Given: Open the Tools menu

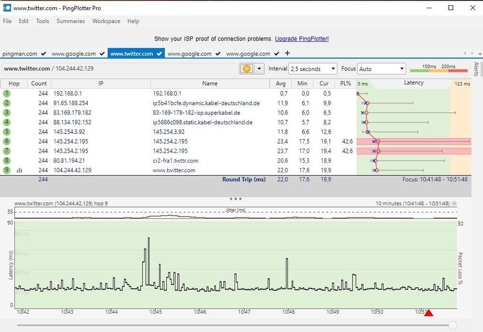Looking at the screenshot, I should 43,21.
